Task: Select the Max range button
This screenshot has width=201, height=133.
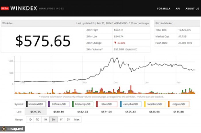Action: (77, 120)
